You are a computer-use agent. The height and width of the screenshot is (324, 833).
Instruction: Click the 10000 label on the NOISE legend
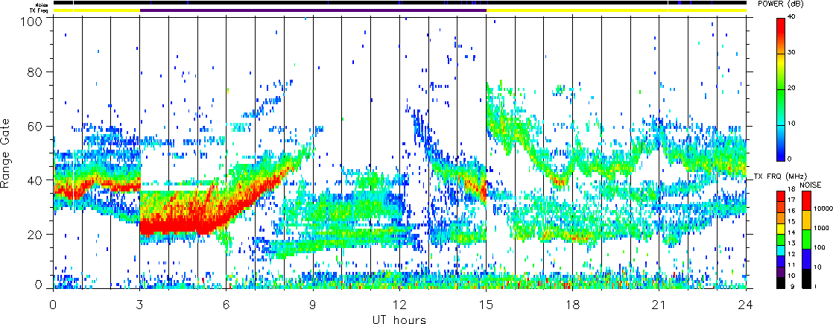[822, 209]
